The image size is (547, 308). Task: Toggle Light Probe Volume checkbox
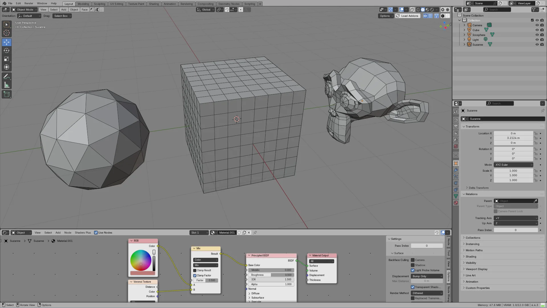pyautogui.click(x=413, y=270)
